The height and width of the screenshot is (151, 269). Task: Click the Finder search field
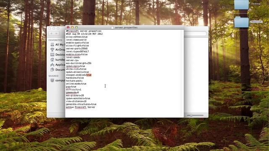coord(195,34)
